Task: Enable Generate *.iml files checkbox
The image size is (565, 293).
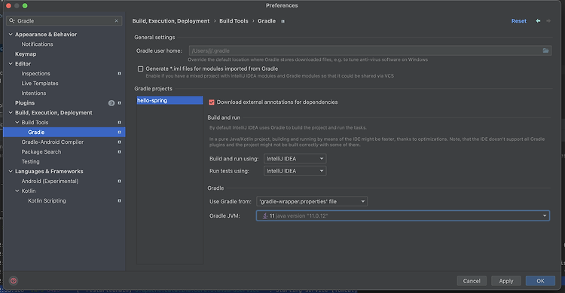Action: pyautogui.click(x=141, y=69)
